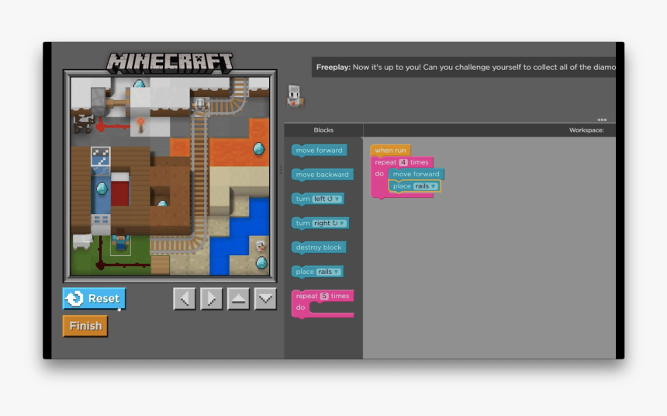667x416 pixels.
Task: Click the 'place' label in the palette place block
Action: [305, 272]
